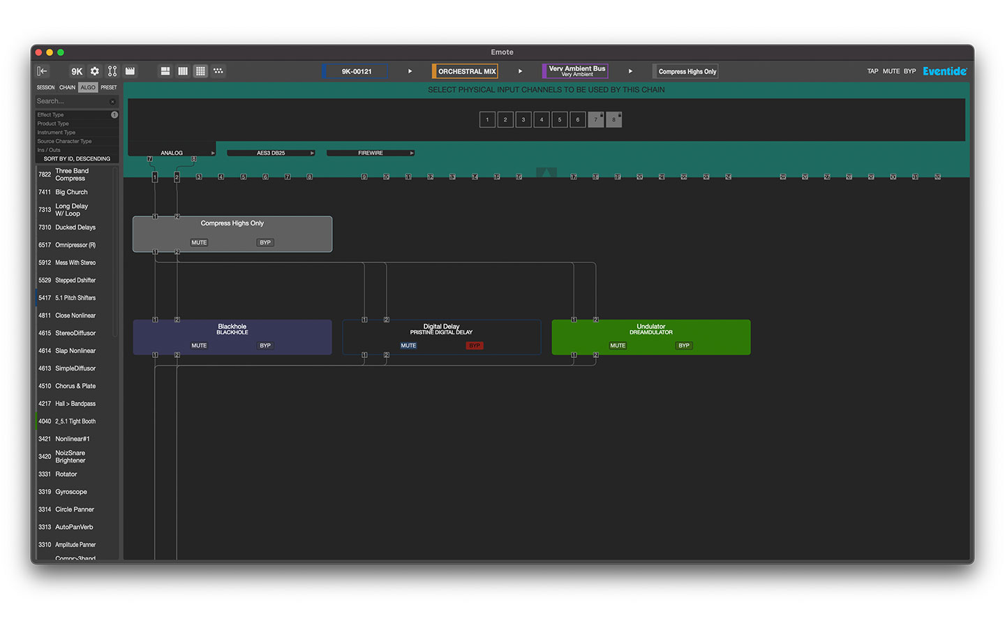Switch to the ALGO tab
Viewport: 1005px width, 628px height.
tap(88, 87)
